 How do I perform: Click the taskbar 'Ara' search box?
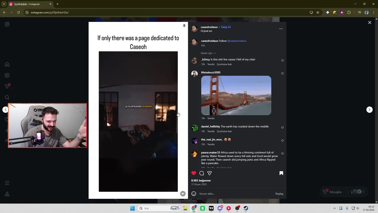coord(159,208)
